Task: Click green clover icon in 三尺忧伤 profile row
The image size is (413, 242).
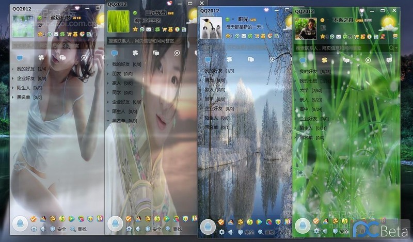Action: tap(157, 29)
